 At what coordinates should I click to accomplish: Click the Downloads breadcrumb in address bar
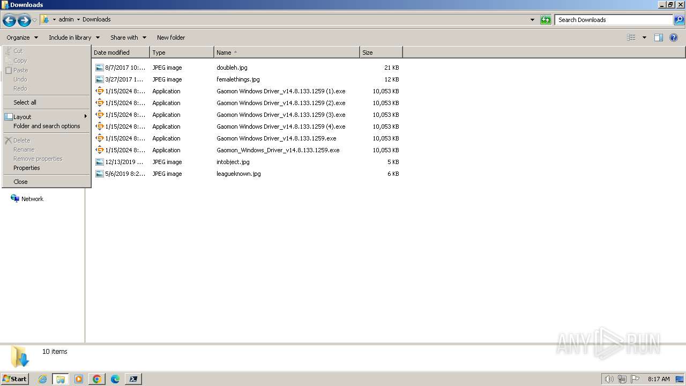[x=96, y=19]
